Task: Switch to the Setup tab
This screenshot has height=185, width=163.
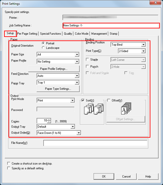Action: tap(10, 33)
